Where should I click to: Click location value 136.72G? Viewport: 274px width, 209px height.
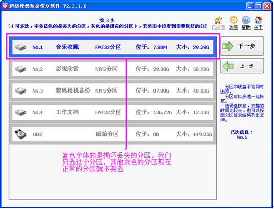(163, 113)
